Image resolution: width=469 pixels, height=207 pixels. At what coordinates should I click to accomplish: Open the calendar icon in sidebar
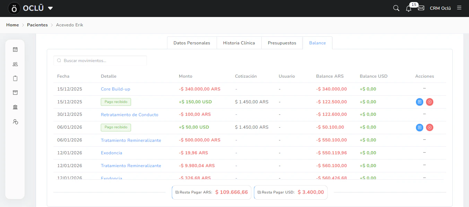pyautogui.click(x=15, y=50)
